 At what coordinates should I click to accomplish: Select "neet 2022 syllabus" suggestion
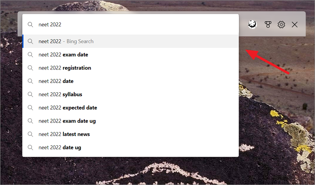130,94
